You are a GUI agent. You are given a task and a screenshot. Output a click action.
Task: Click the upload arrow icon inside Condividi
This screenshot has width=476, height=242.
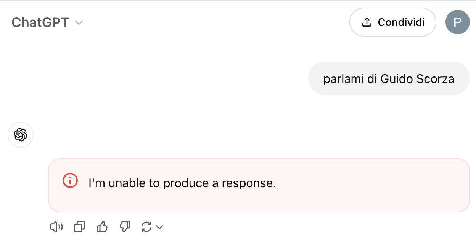367,22
